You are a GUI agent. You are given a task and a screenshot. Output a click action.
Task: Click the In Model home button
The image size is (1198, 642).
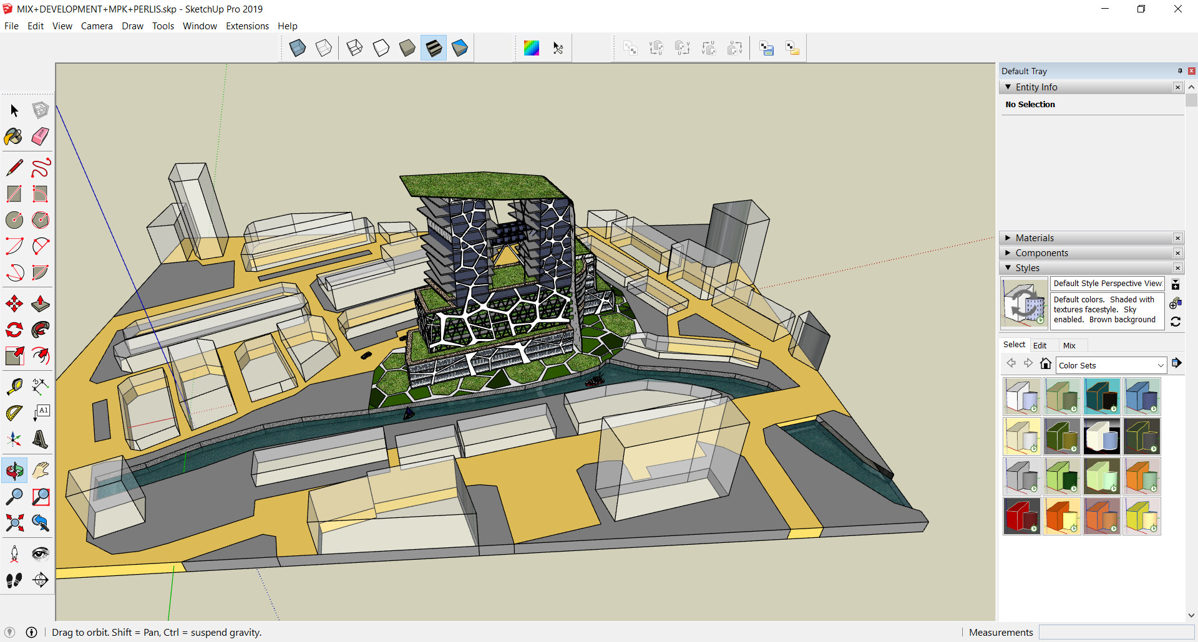(x=1046, y=363)
